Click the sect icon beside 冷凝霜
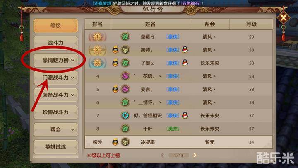 coord(125,142)
